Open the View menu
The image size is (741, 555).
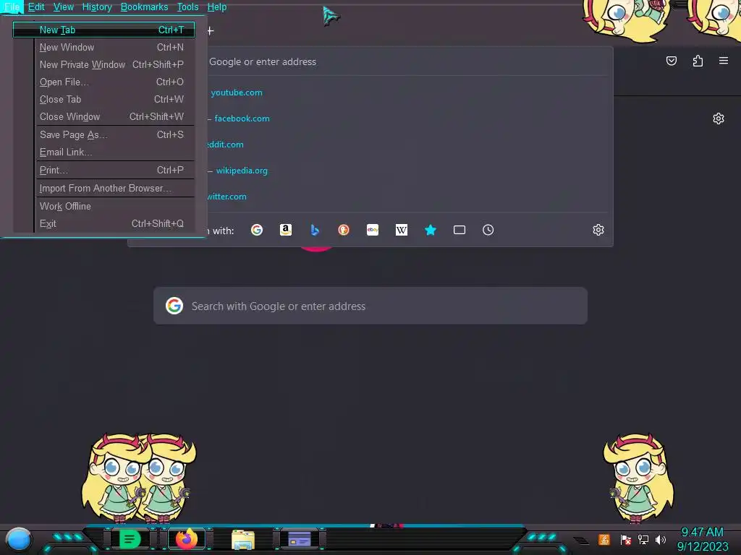tap(64, 7)
